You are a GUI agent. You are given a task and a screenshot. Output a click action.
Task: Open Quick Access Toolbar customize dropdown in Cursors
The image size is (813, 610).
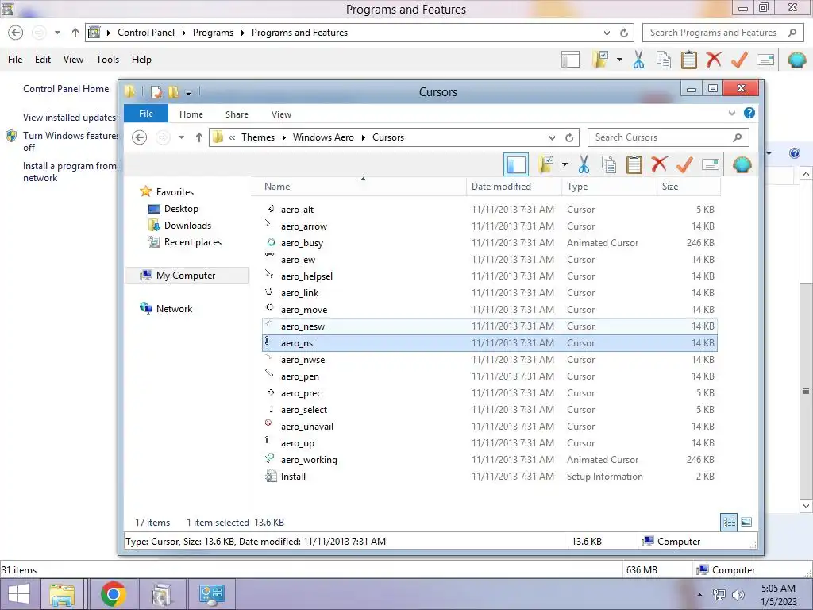tap(189, 92)
